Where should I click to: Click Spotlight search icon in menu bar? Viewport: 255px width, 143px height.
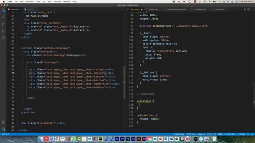point(228,2)
